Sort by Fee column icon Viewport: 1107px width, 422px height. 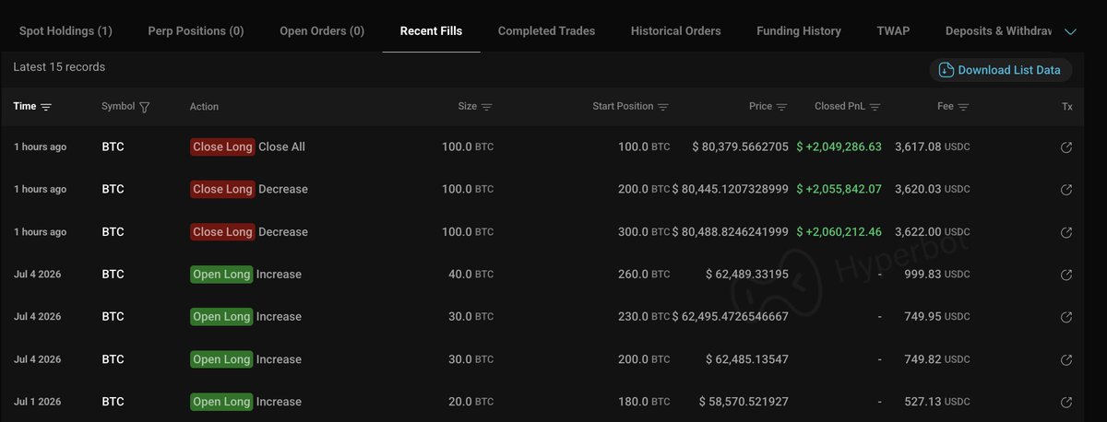pyautogui.click(x=963, y=107)
